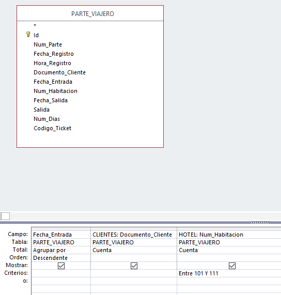The height and width of the screenshot is (295, 281).
Task: Open Total cell Cuenta under HOTEL column
Action: pyautogui.click(x=229, y=250)
